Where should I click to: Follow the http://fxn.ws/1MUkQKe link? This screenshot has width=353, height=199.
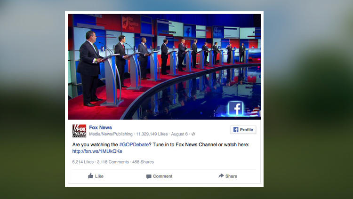(x=97, y=151)
